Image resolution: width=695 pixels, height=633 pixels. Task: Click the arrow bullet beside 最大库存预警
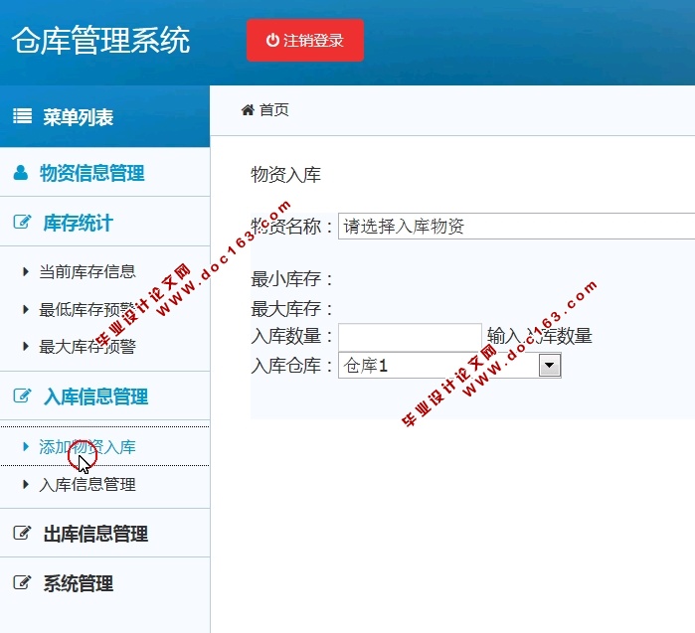click(26, 346)
